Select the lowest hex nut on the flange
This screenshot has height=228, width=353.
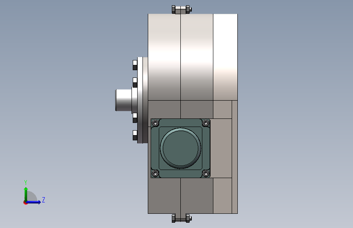pyautogui.click(x=135, y=136)
